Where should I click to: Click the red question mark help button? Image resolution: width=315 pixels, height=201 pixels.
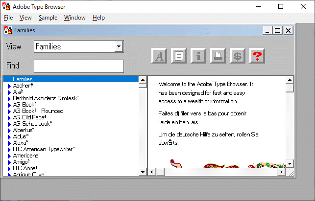pyautogui.click(x=257, y=56)
